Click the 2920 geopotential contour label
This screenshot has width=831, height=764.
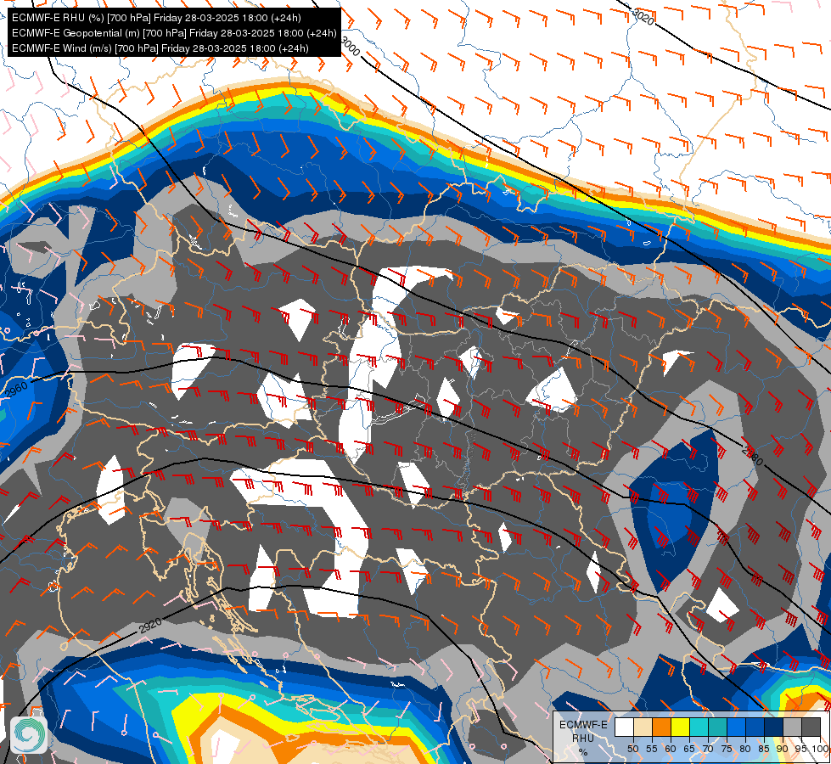point(150,626)
